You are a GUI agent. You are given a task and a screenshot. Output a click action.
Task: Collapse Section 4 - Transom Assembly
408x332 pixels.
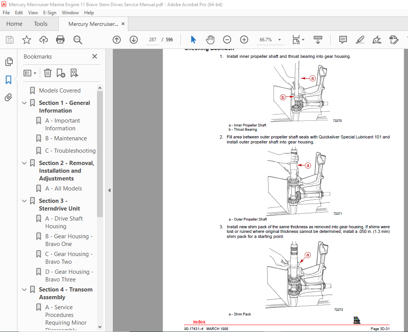[24, 290]
